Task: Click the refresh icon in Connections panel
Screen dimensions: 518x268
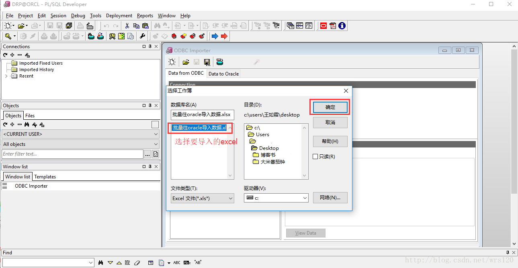Action: [5, 55]
